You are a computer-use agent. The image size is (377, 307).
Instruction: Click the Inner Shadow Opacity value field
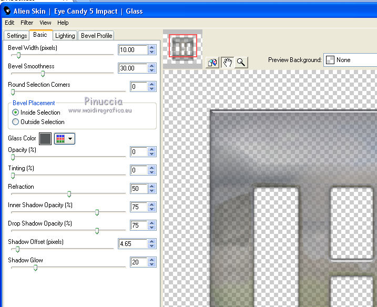(x=139, y=207)
